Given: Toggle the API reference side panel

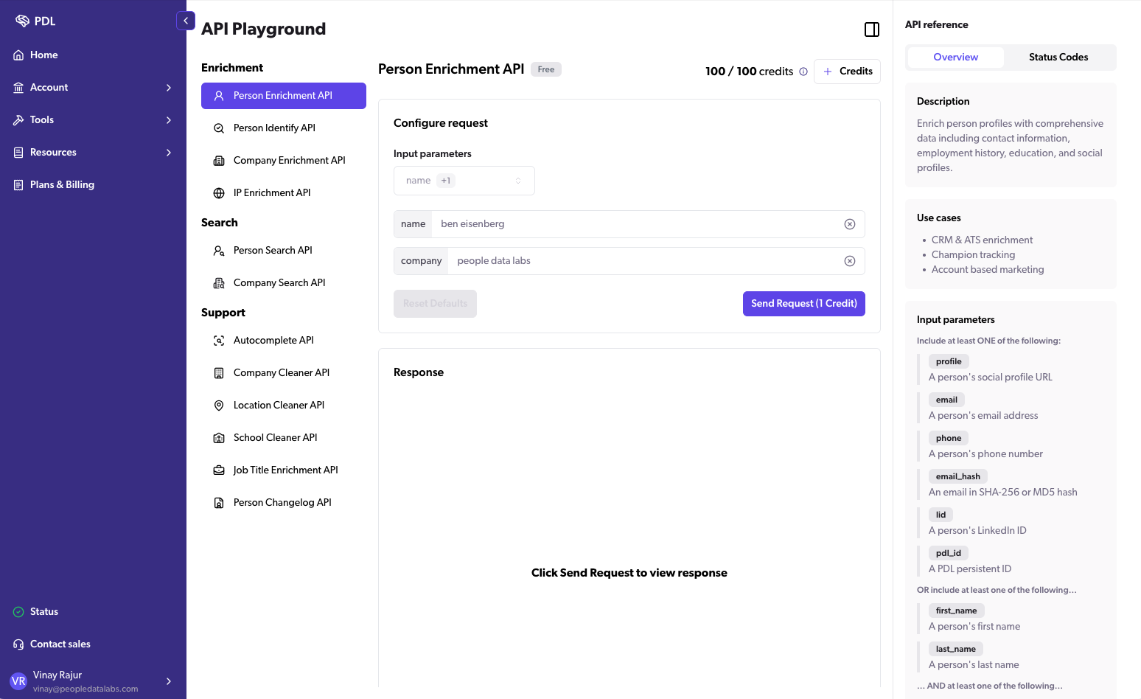Looking at the screenshot, I should (x=872, y=29).
